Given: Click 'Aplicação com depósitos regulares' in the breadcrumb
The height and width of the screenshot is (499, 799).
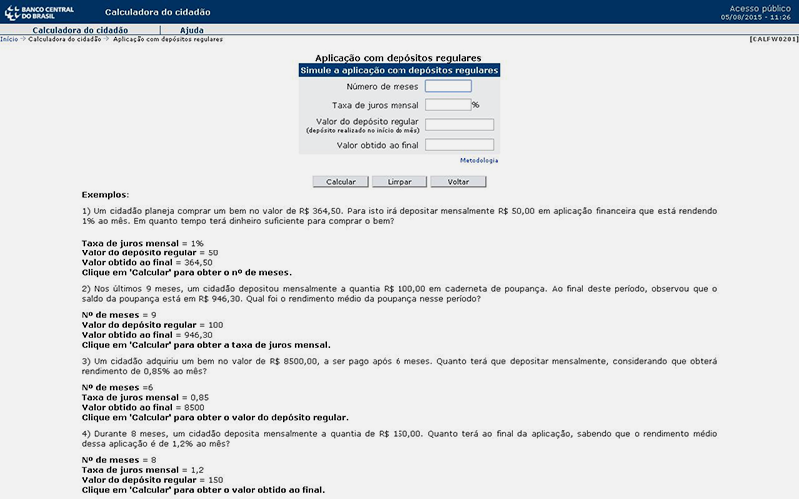Looking at the screenshot, I should click(x=168, y=39).
